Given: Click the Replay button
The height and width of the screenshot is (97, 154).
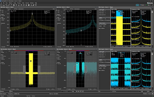Looking at the screenshot, I should coord(142,5).
